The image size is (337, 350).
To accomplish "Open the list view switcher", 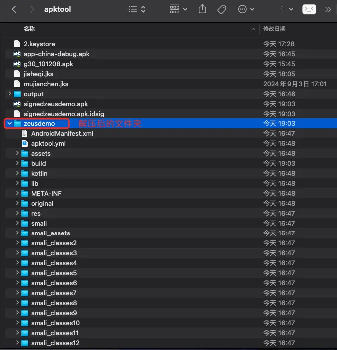I will (137, 9).
